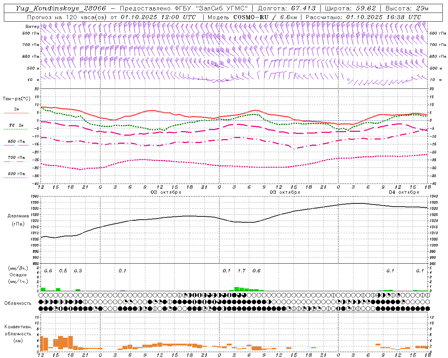Click the station name Yug_Kondinskoye_28066
Screen dimensions: 448x358
(x=61, y=8)
